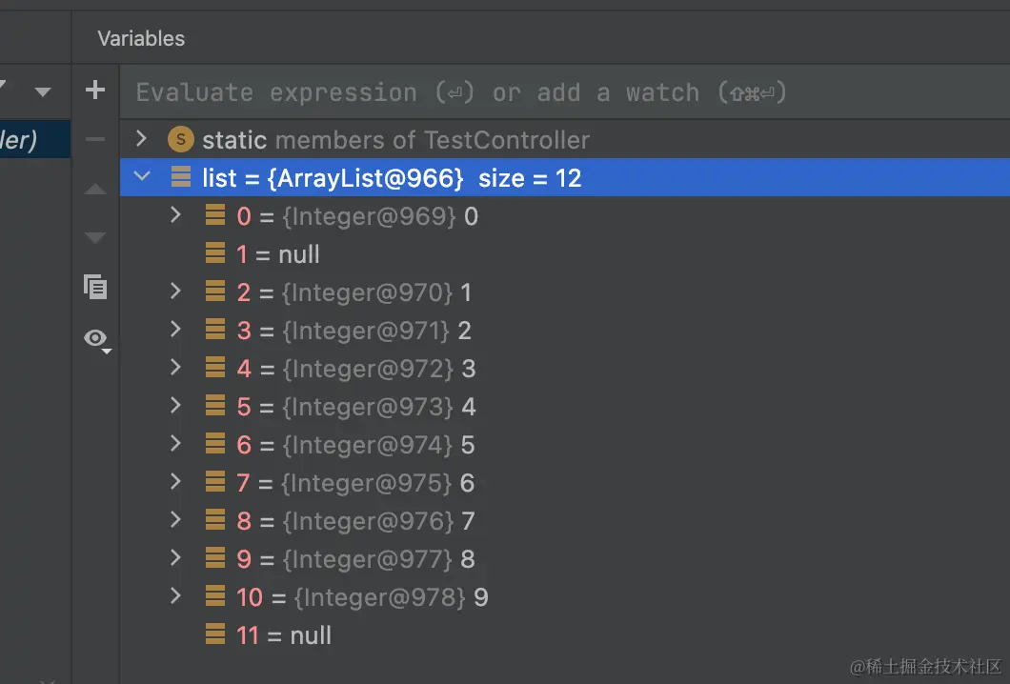Click the move watch up arrow

[x=95, y=190]
